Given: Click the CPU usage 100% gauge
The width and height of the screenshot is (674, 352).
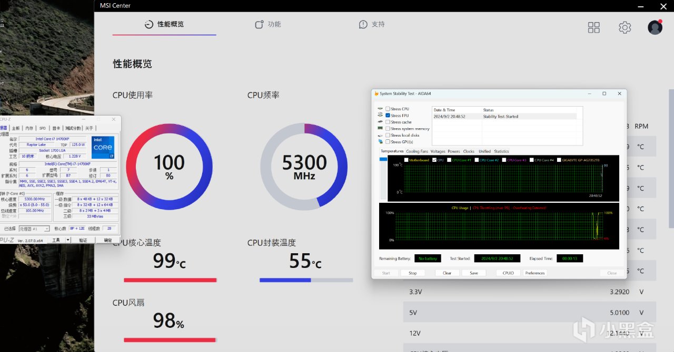Looking at the screenshot, I should coord(169,167).
